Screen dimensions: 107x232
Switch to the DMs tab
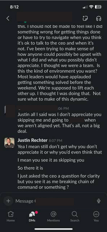[32, 216]
